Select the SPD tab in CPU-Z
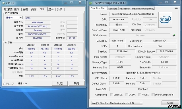 pyautogui.click(x=42, y=9)
